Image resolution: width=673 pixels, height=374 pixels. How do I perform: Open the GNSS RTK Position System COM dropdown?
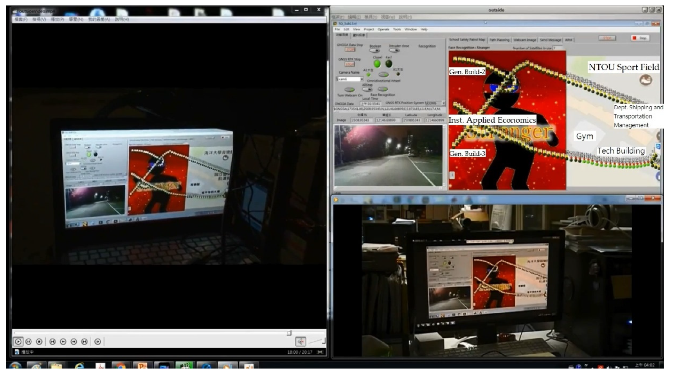pyautogui.click(x=443, y=103)
